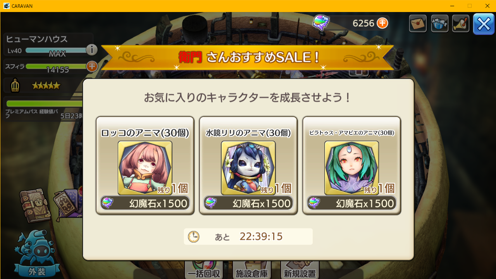The width and height of the screenshot is (496, 279).
Task: Select the ピラトゥス・アマビエ anima item
Action: (x=351, y=165)
